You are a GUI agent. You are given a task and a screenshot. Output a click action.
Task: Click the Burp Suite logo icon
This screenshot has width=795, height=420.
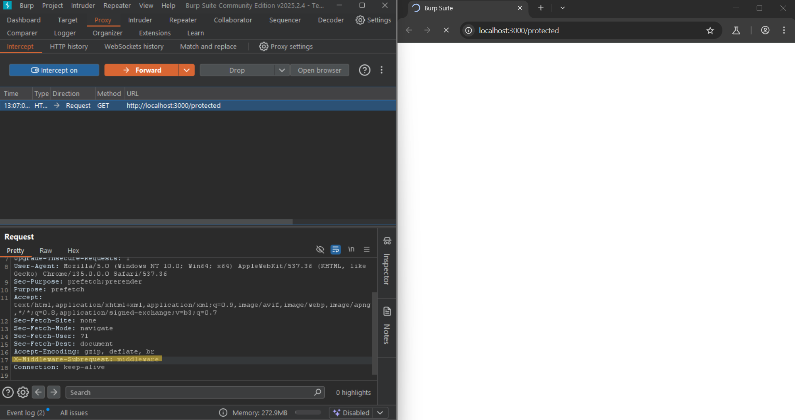[7, 5]
